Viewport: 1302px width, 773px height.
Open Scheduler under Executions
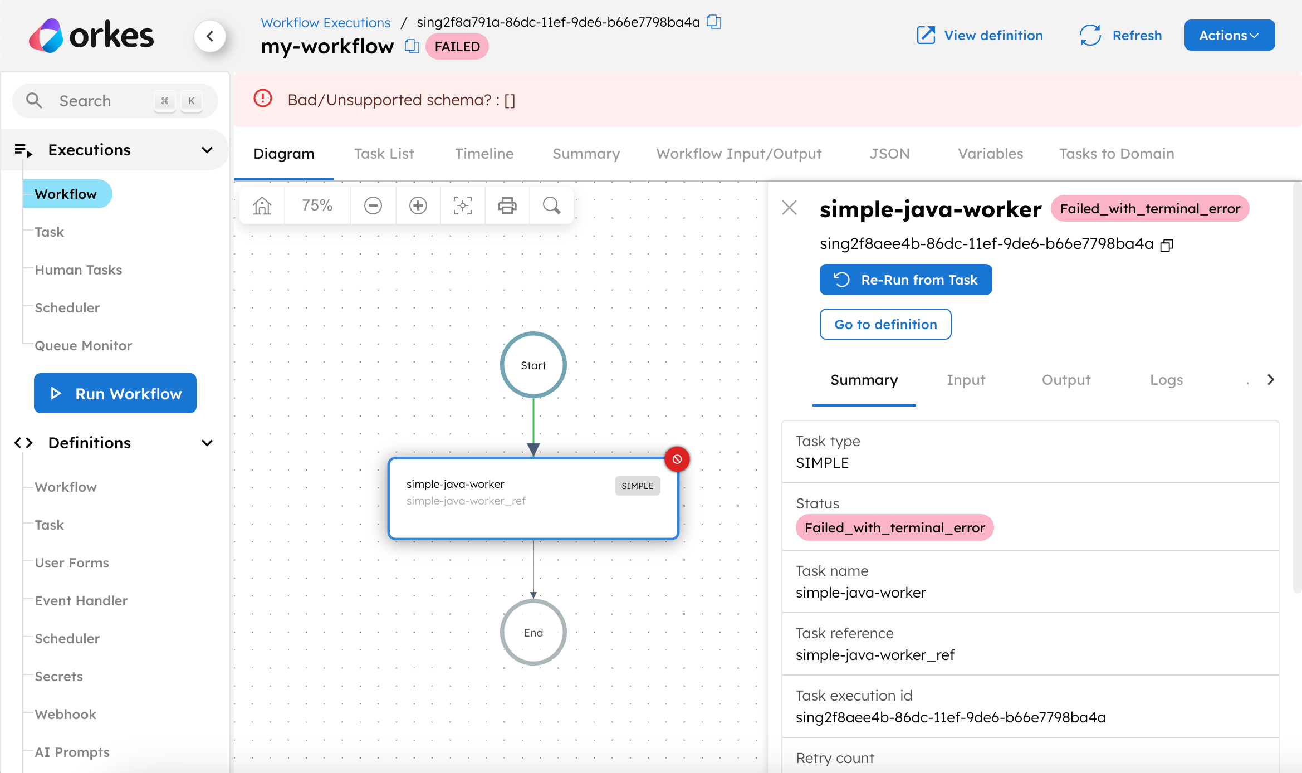pos(67,307)
